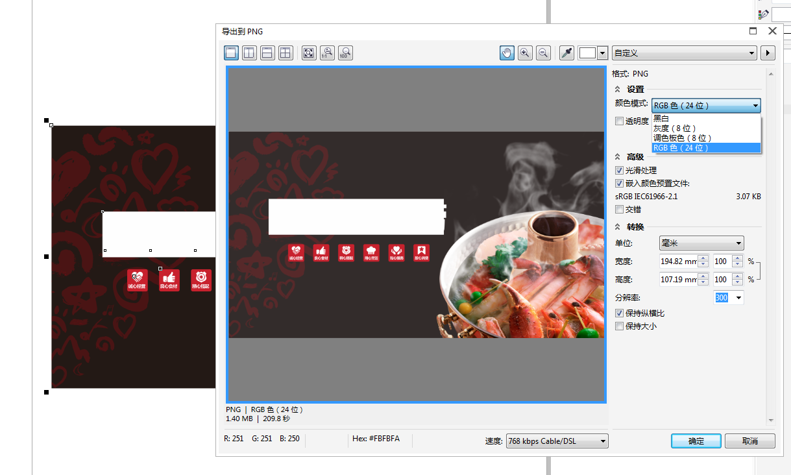
Task: Collapse the 转换 section
Action: [x=618, y=227]
